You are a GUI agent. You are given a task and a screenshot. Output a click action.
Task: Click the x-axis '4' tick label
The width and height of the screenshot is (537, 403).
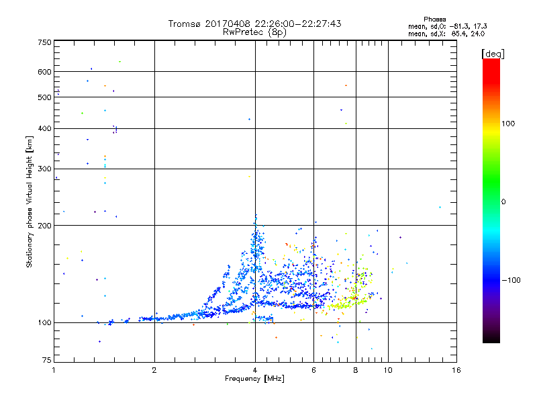255,370
